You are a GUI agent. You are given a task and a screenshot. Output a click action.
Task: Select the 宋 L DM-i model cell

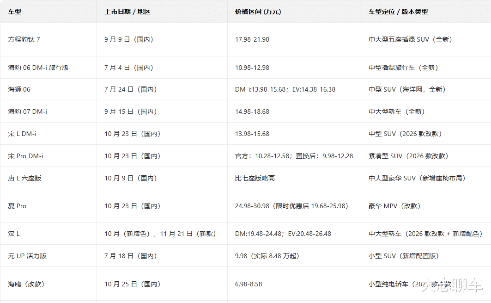[22, 134]
